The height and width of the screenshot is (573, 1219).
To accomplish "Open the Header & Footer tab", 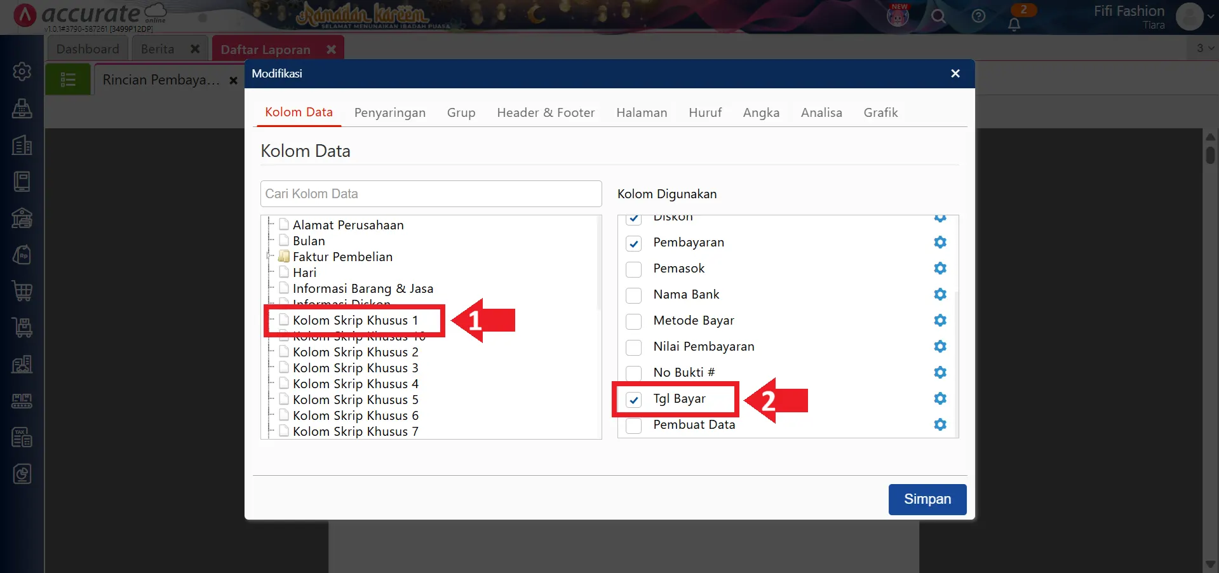I will tap(546, 112).
